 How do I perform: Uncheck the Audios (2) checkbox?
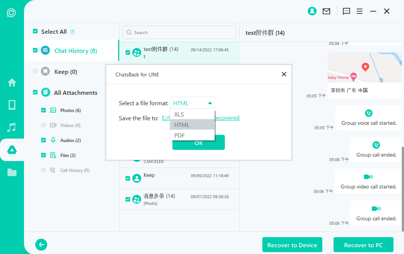tap(43, 140)
